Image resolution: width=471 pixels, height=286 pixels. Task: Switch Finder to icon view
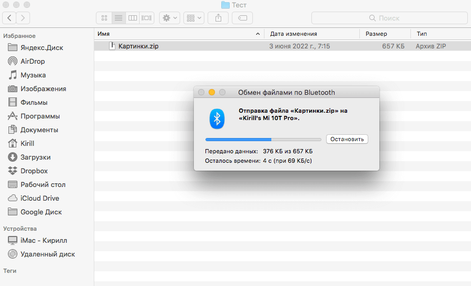104,18
